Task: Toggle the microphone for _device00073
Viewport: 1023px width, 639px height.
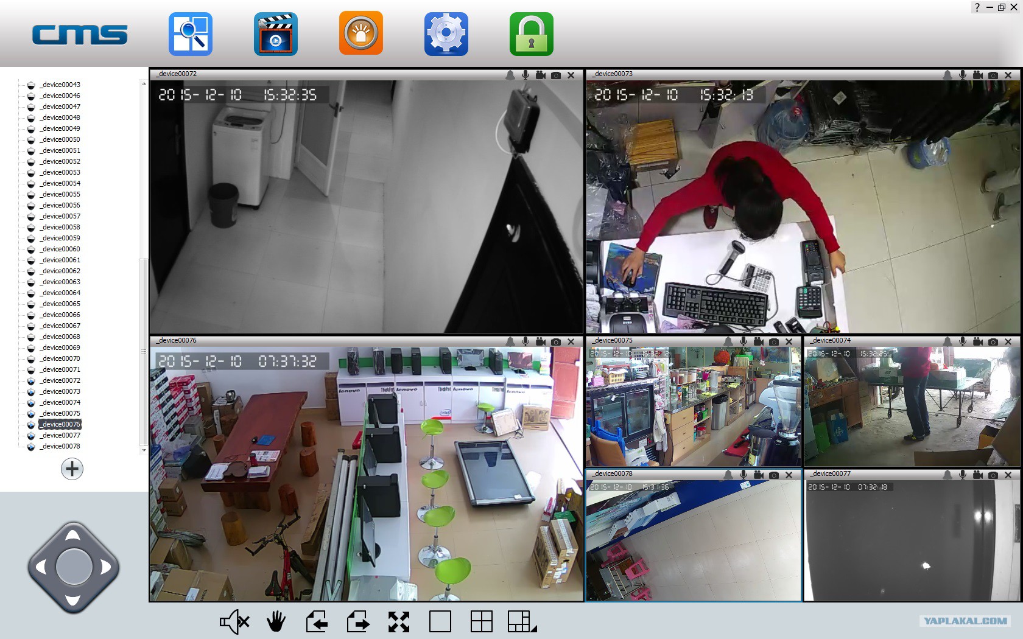Action: (x=963, y=75)
